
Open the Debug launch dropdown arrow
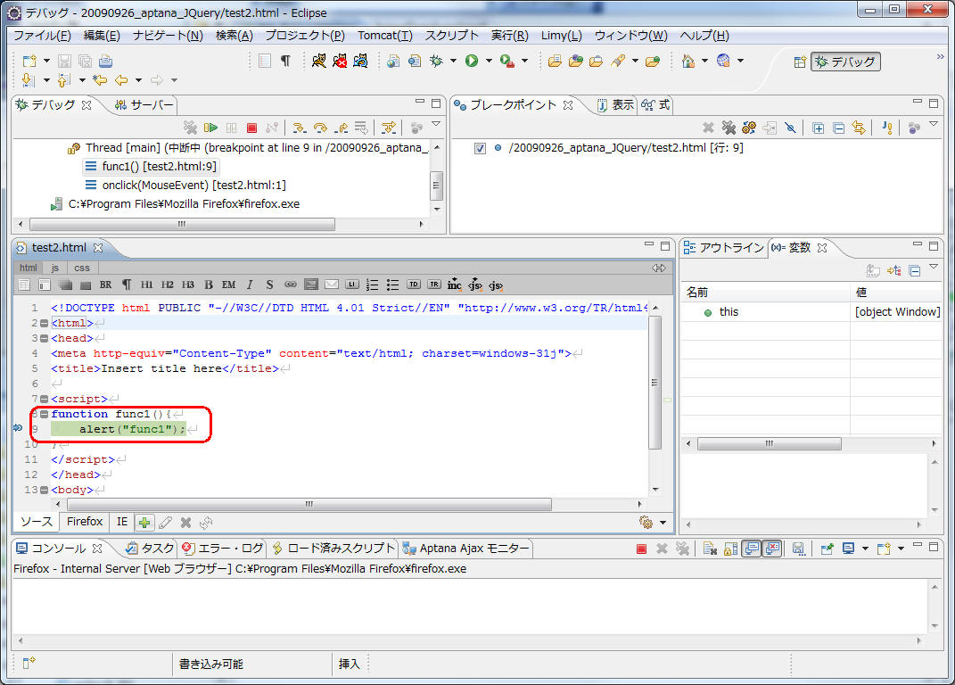[x=453, y=62]
